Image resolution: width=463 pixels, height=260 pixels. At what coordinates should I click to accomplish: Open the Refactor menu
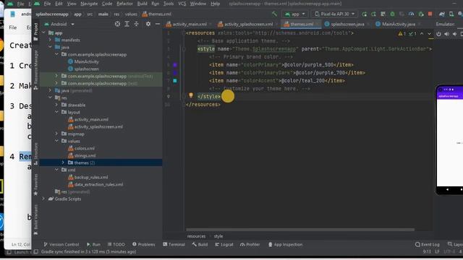(x=124, y=4)
